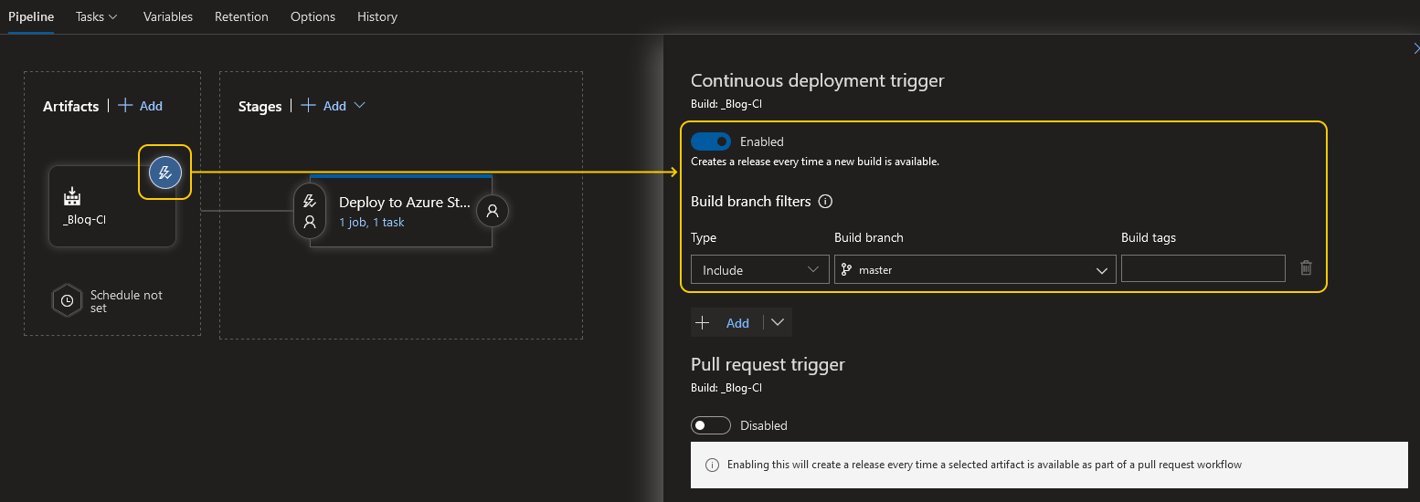Screen dimensions: 1420x502
Task: Switch to the Variables tab
Action: click(168, 16)
